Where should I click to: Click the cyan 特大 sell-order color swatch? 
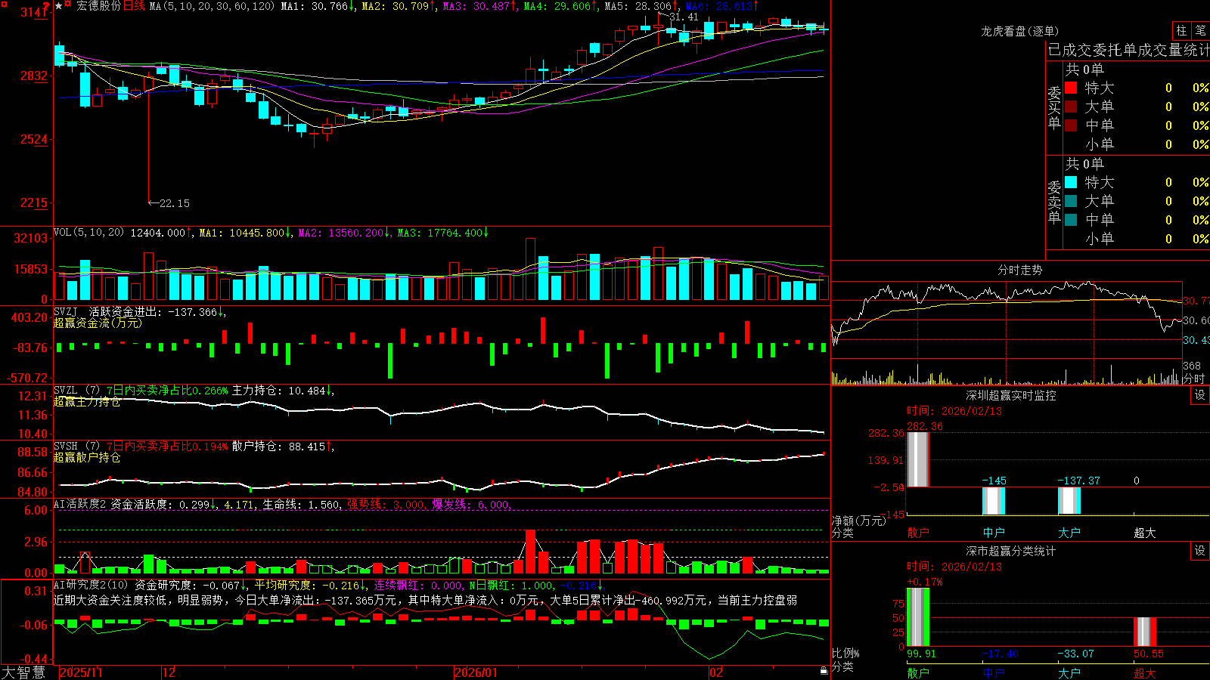pos(1071,182)
